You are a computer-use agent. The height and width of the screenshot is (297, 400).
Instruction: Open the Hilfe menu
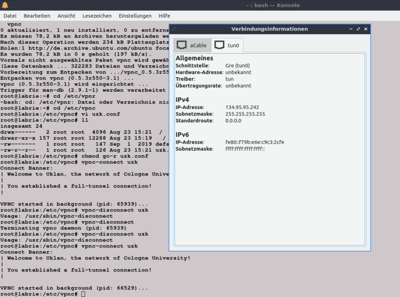pos(164,16)
